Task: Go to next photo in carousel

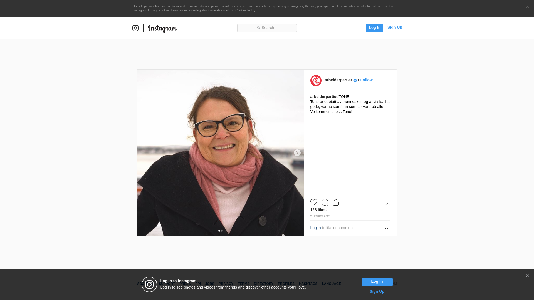Action: [x=297, y=153]
